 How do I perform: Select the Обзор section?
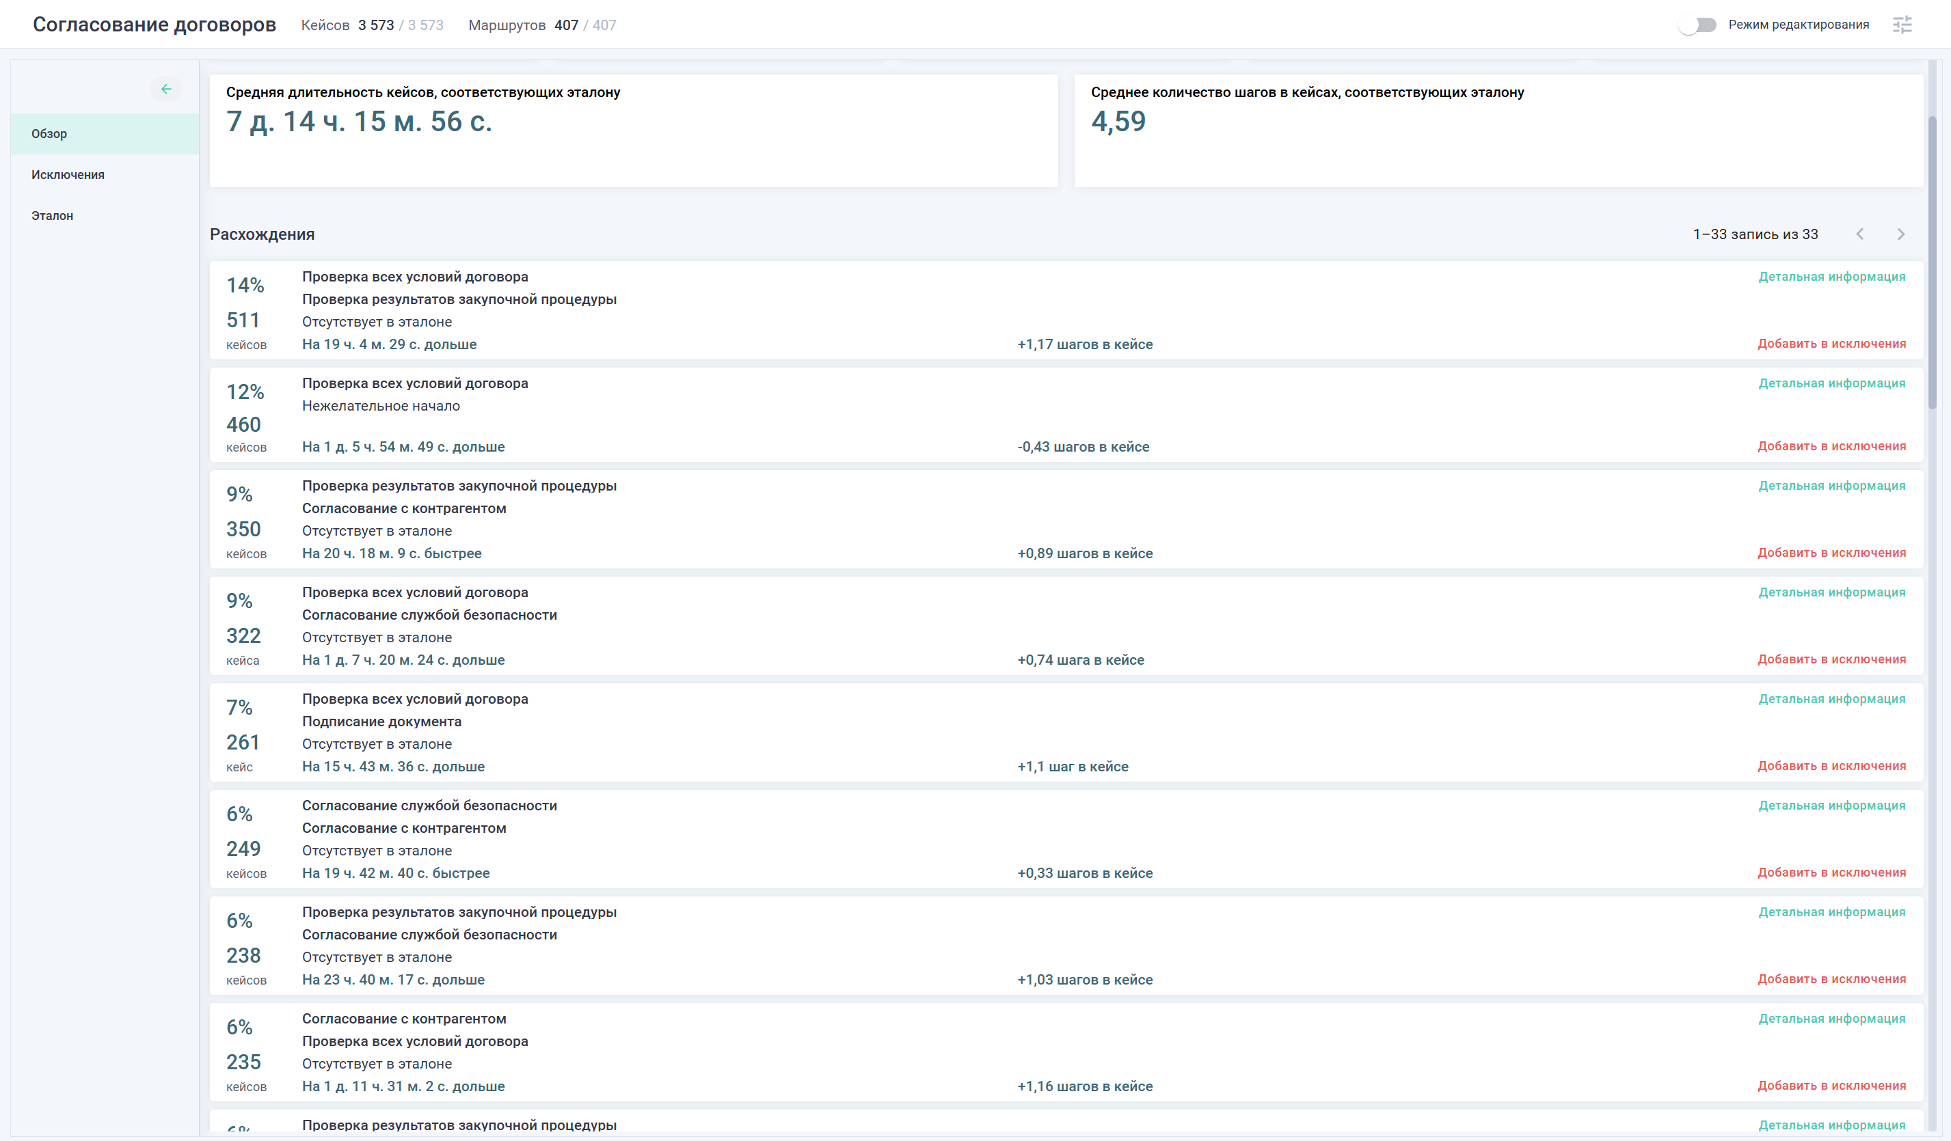pyautogui.click(x=48, y=133)
